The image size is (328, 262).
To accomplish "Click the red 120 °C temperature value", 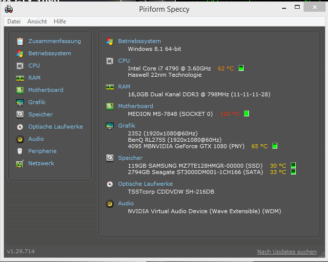I will coord(230,114).
